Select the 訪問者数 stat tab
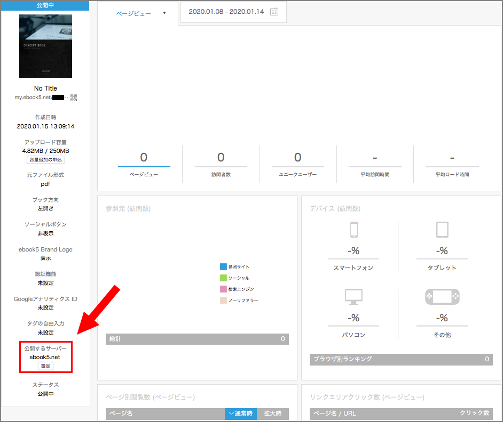Screen dimensions: 503x422 point(221,164)
